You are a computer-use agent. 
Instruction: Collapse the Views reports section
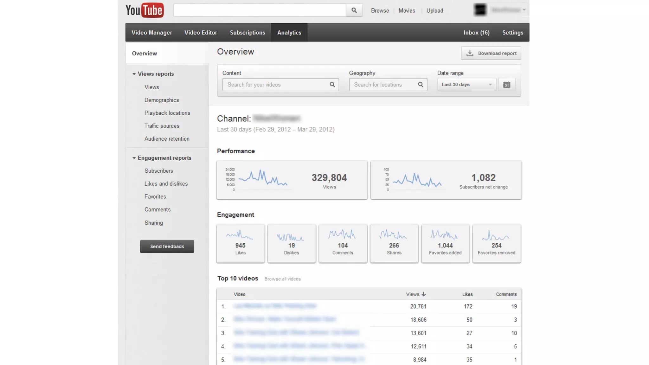coord(134,74)
